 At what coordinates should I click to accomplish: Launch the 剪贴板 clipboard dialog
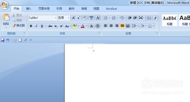pyautogui.click(x=24, y=33)
